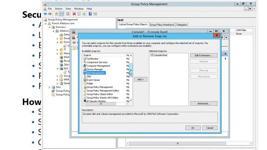Select IP Security Monitor snap-in icon
Image resolution: width=267 pixels, height=150 pixels.
pyautogui.click(x=85, y=101)
